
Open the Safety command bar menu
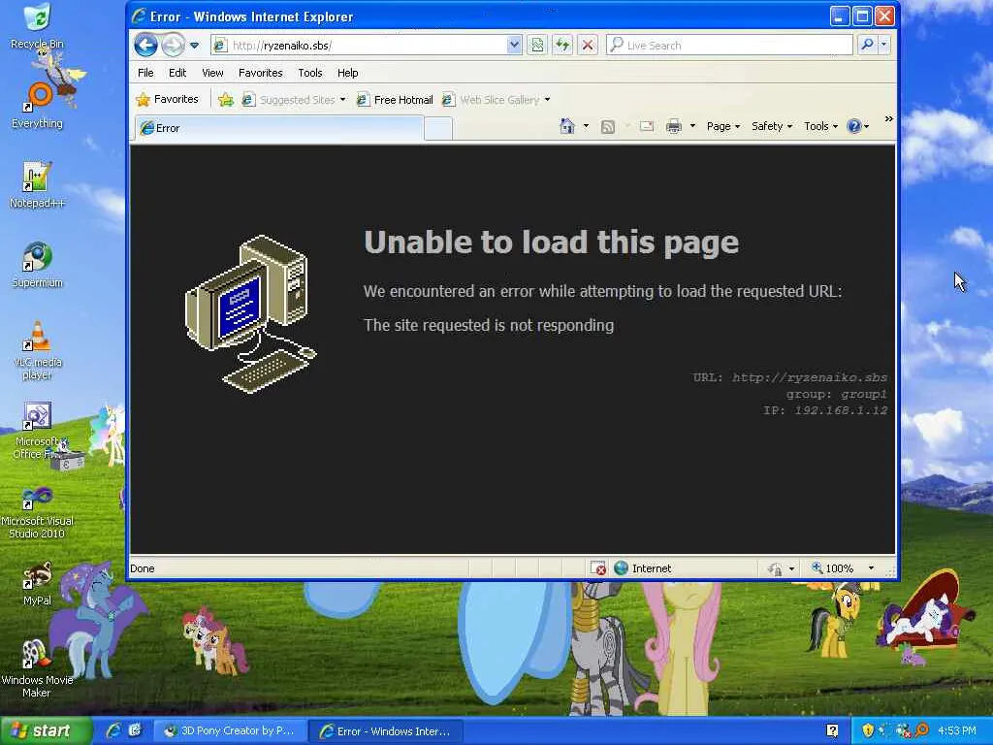tap(772, 126)
